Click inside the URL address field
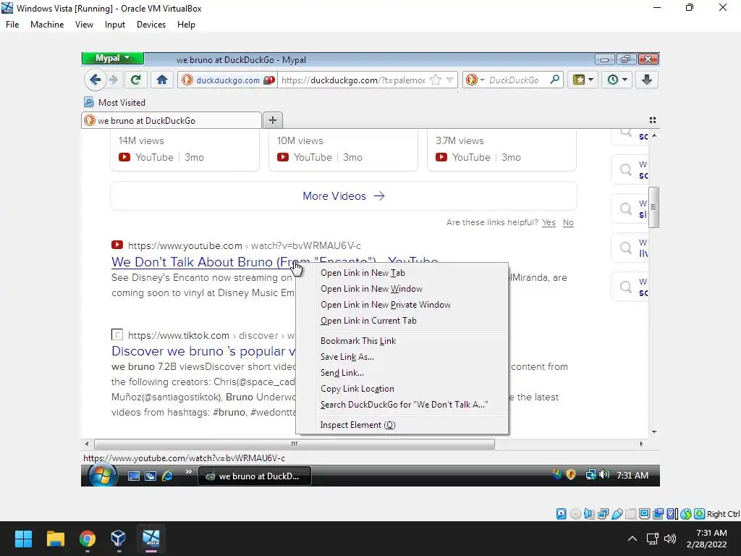The image size is (741, 556). 352,80
